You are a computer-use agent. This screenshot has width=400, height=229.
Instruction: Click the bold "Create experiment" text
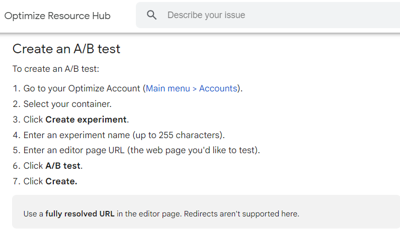[x=86, y=120]
